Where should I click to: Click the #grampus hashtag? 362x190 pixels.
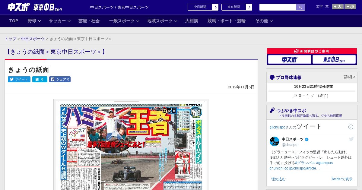[x=324, y=163]
